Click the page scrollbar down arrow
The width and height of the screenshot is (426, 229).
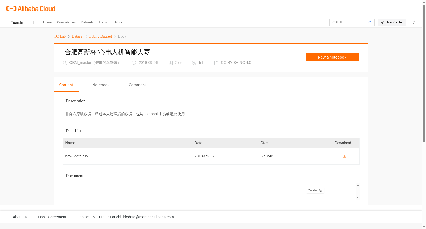tap(424, 227)
